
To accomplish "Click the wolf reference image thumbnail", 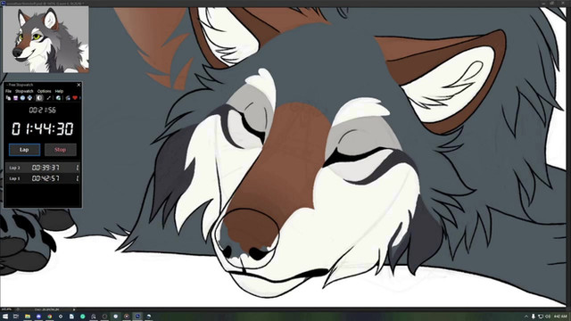I will point(46,39).
